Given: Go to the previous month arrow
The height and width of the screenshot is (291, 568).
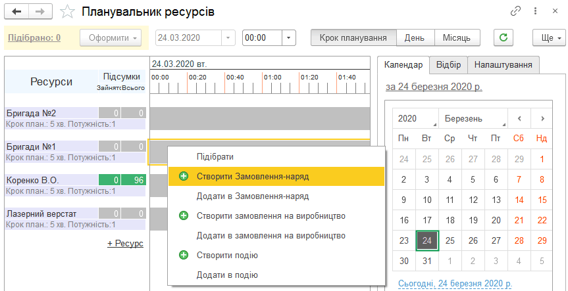Looking at the screenshot, I should (x=519, y=118).
